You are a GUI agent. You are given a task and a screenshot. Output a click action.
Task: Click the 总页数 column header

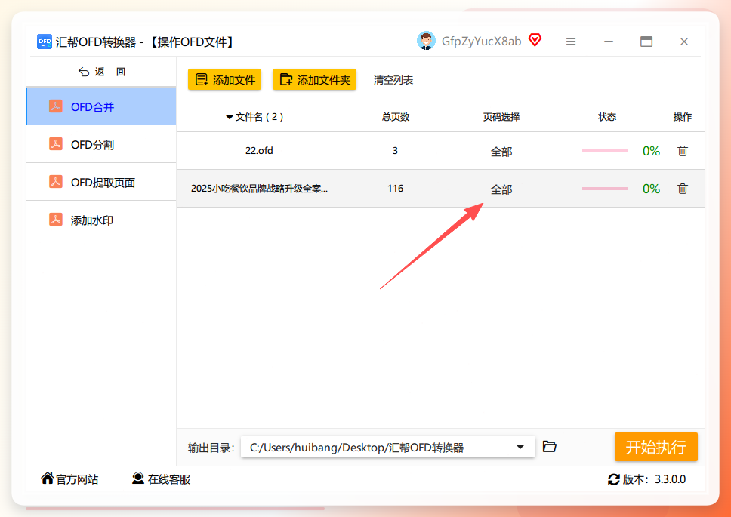[396, 117]
